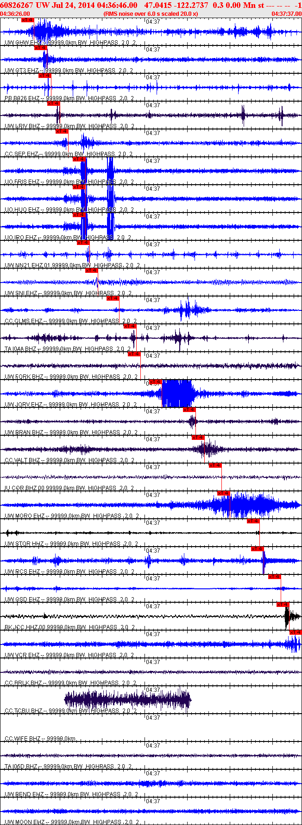Click the RMS noise scaling note
Viewport: 302px width, 825px height.
151,14
